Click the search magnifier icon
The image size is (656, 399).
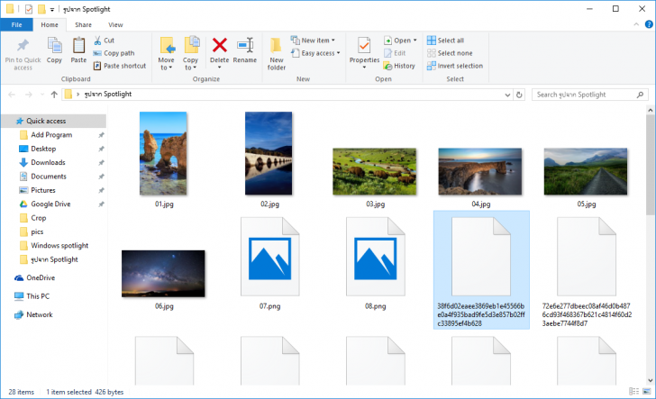tap(640, 95)
